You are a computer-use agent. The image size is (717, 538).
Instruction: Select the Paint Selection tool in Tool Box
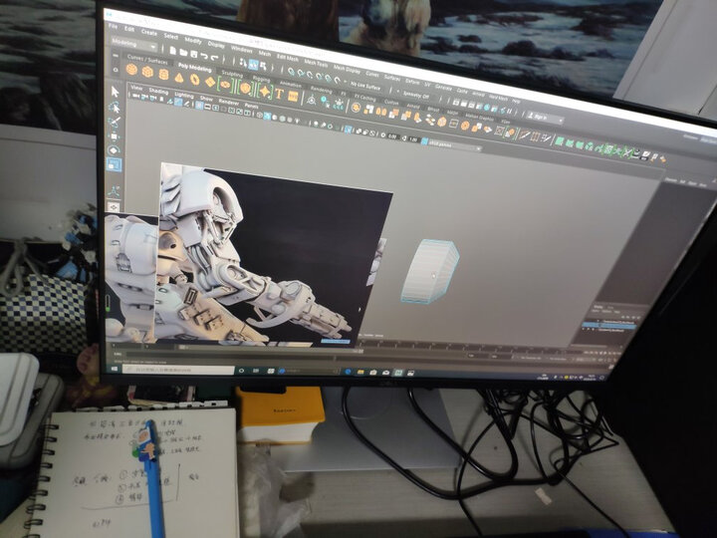(115, 122)
